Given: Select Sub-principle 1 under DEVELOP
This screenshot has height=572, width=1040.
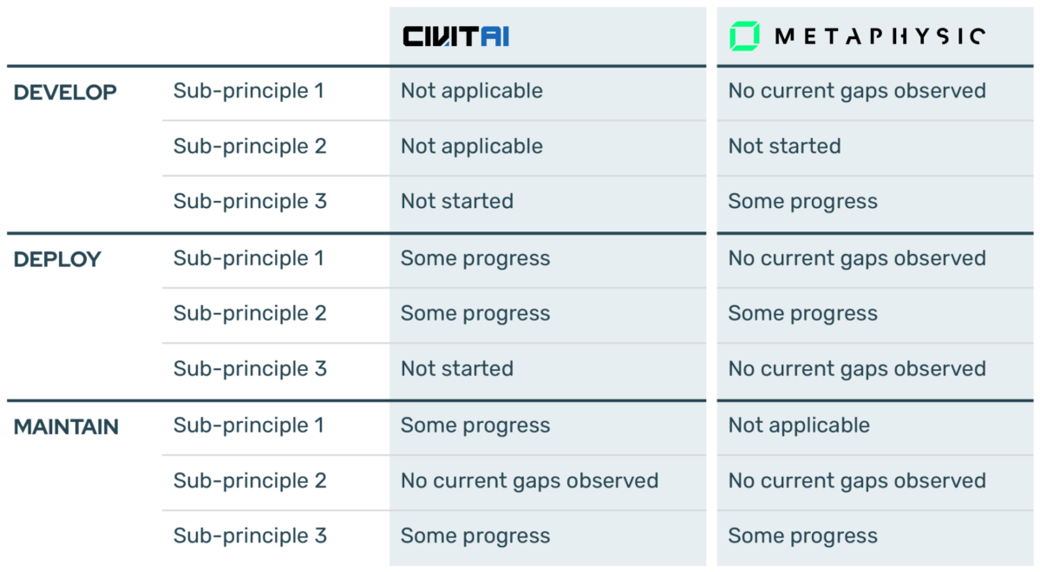Looking at the screenshot, I should [x=249, y=91].
